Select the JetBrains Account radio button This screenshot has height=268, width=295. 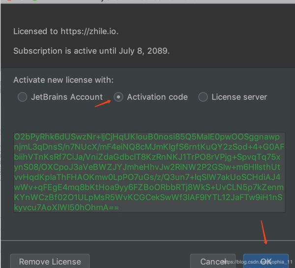tap(22, 97)
